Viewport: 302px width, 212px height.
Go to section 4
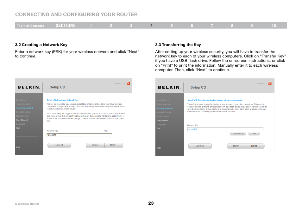(x=151, y=26)
